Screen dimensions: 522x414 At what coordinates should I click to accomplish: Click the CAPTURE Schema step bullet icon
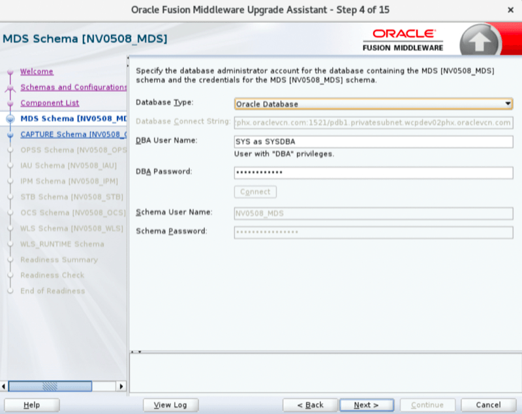point(10,135)
